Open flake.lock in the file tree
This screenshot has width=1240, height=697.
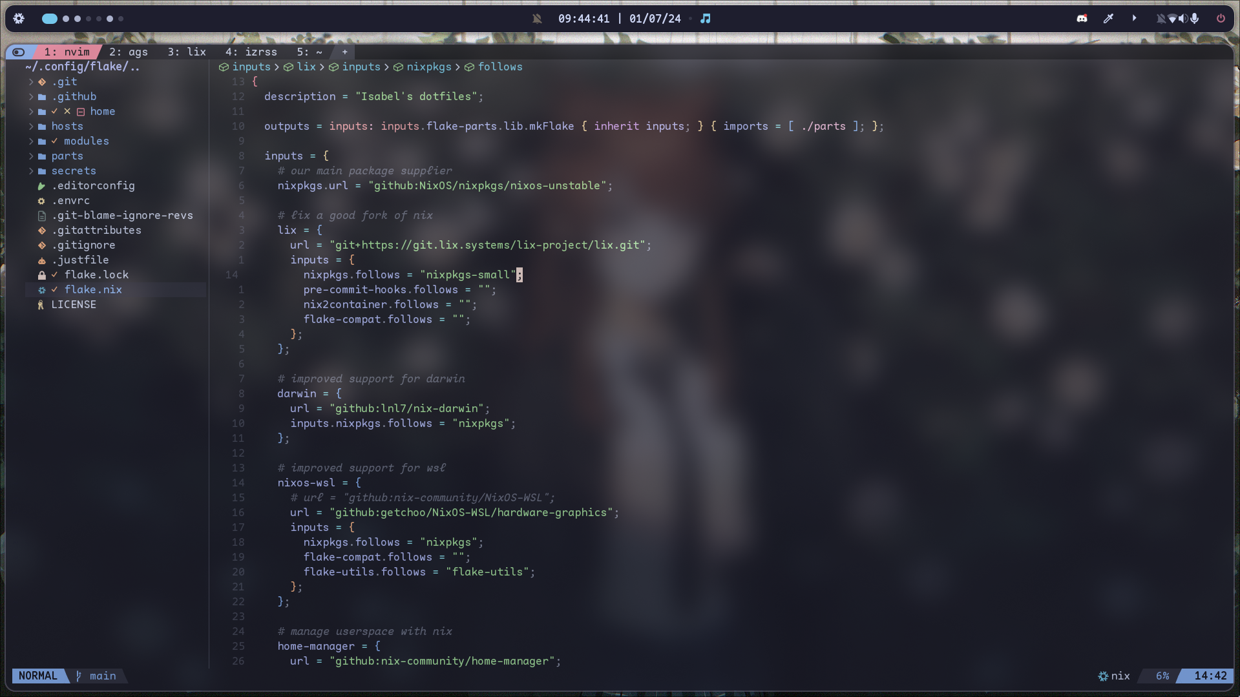[x=96, y=275]
